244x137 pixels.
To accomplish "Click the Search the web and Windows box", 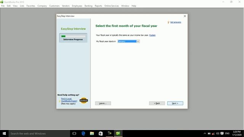I will 39,134.
